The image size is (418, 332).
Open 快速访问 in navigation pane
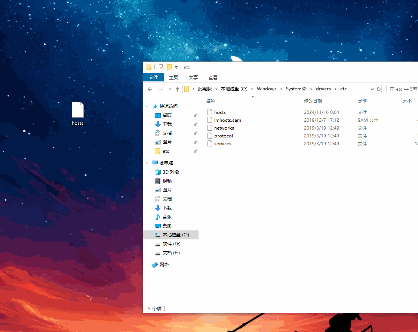click(x=169, y=106)
